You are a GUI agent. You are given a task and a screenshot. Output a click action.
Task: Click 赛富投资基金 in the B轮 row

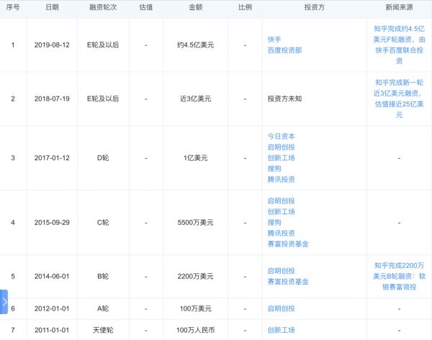(287, 282)
